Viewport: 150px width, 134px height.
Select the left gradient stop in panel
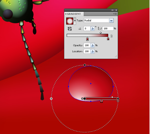tap(87, 39)
